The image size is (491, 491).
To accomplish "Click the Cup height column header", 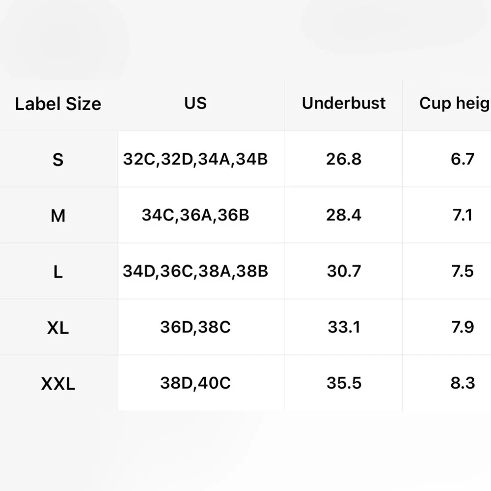I will pyautogui.click(x=454, y=103).
